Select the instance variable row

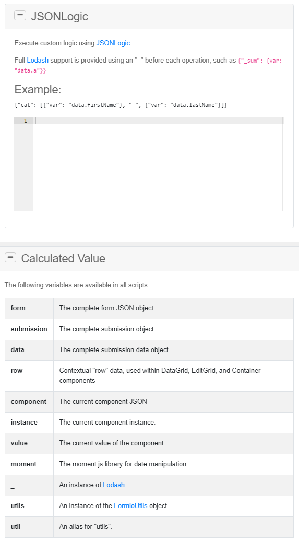pyautogui.click(x=149, y=423)
